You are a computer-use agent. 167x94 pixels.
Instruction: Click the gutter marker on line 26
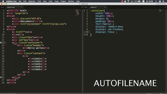(1, 77)
